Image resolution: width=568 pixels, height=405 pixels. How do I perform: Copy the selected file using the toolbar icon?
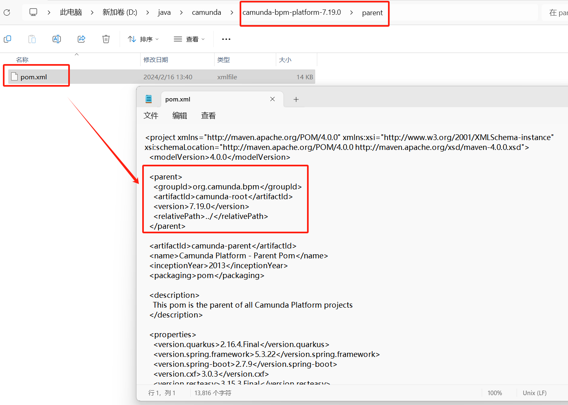tap(7, 39)
